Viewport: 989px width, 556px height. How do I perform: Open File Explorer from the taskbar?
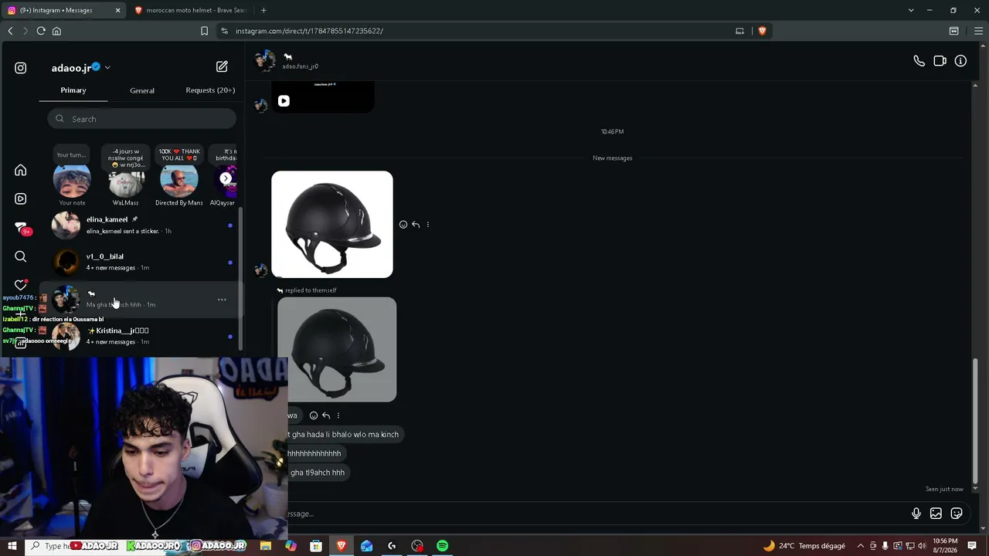(x=266, y=546)
